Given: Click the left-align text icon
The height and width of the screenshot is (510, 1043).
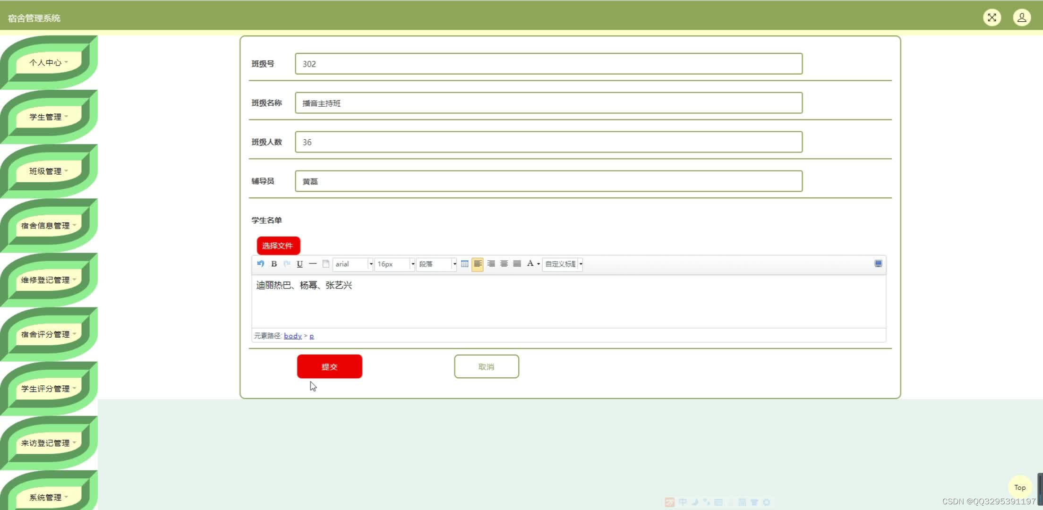Looking at the screenshot, I should (x=478, y=263).
